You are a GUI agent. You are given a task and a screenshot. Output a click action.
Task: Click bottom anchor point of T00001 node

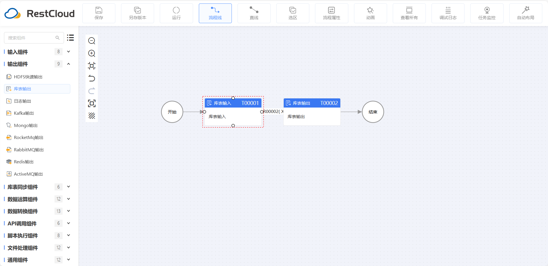point(233,126)
